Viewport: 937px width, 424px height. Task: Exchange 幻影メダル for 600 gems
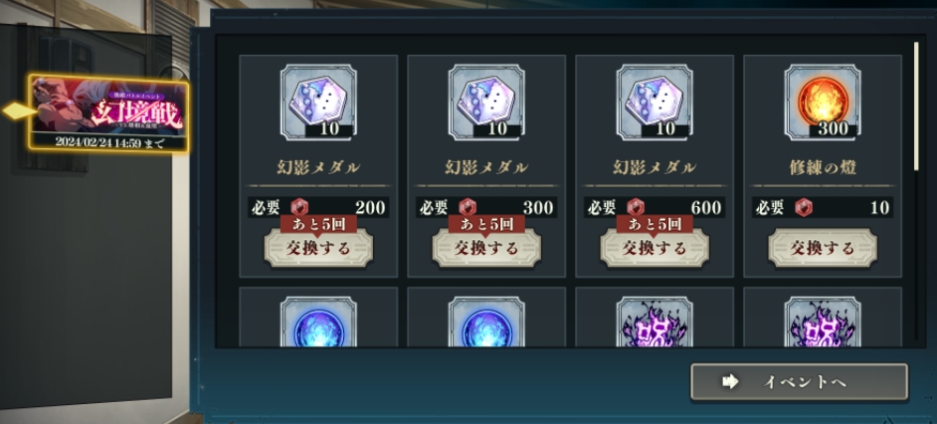click(x=655, y=248)
